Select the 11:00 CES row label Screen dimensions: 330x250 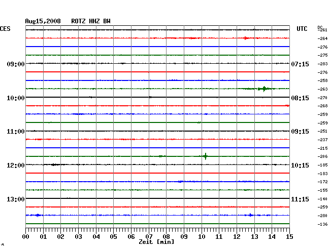[16, 132]
